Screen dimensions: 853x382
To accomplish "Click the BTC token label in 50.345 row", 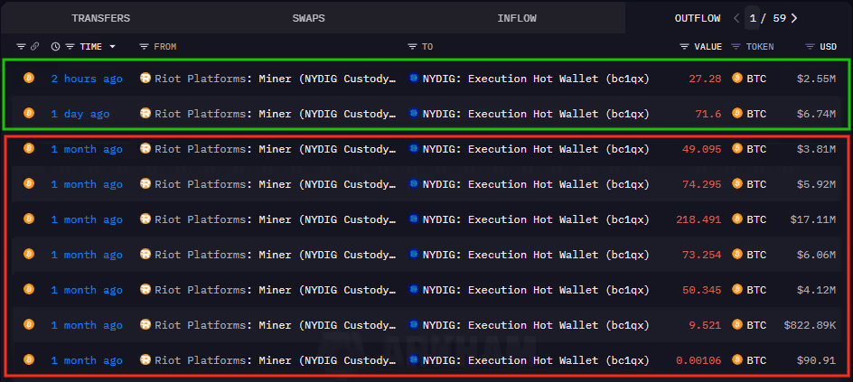I will click(x=756, y=290).
